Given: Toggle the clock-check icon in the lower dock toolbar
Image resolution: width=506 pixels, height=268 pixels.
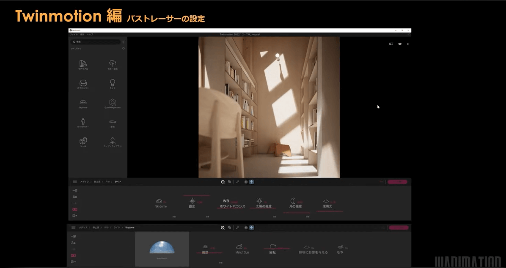Looking at the screenshot, I should coord(223,228).
